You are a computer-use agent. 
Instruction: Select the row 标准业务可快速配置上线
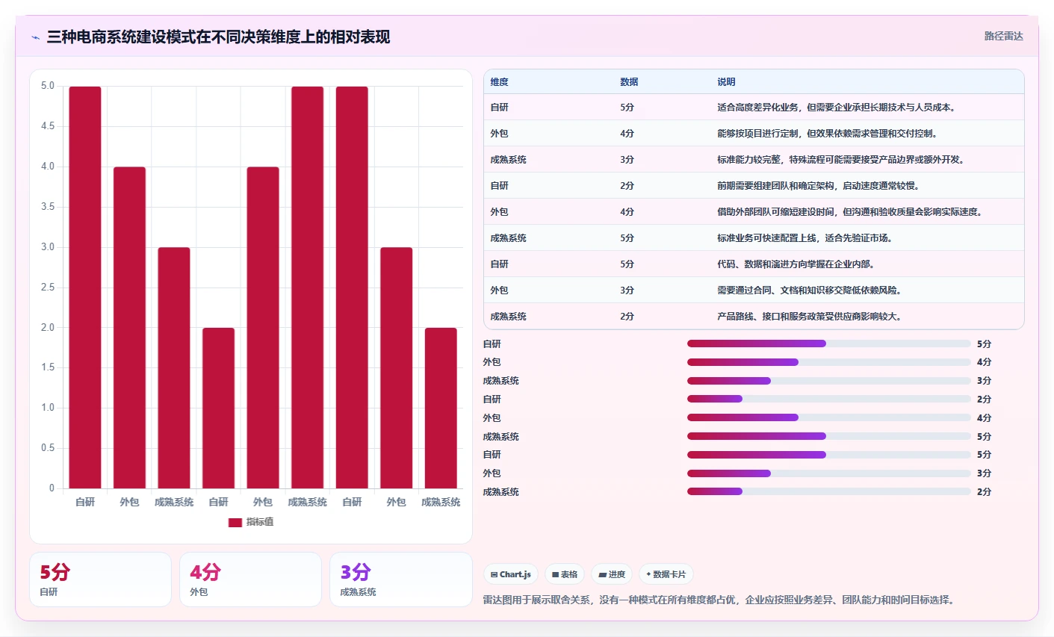[754, 237]
